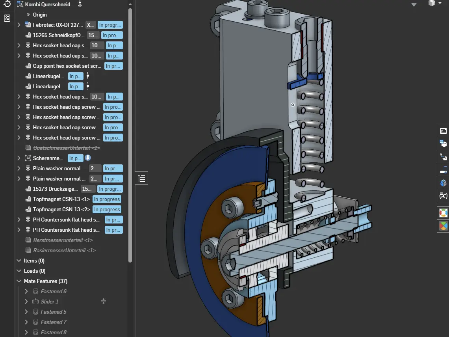Click the In progr... badge on Febrotec row

tap(110, 25)
